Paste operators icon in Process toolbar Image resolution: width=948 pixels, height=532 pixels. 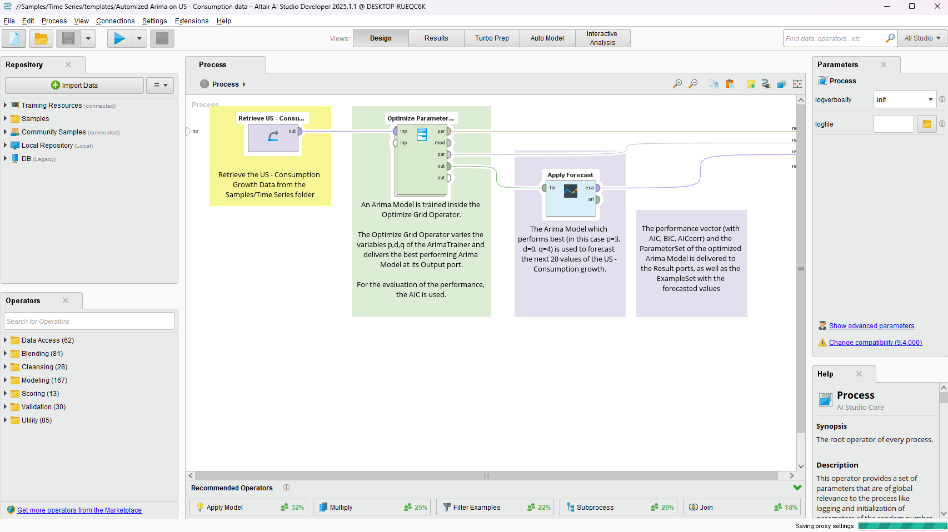[730, 84]
